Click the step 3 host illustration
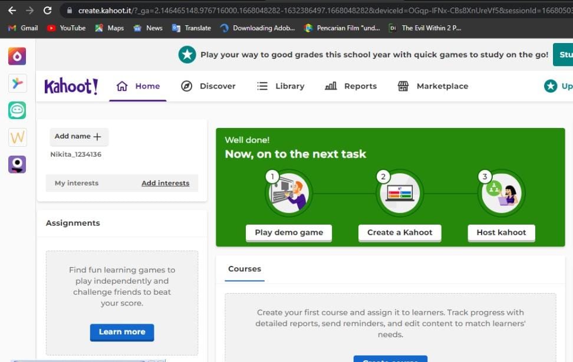Image resolution: width=573 pixels, height=362 pixels. point(501,193)
